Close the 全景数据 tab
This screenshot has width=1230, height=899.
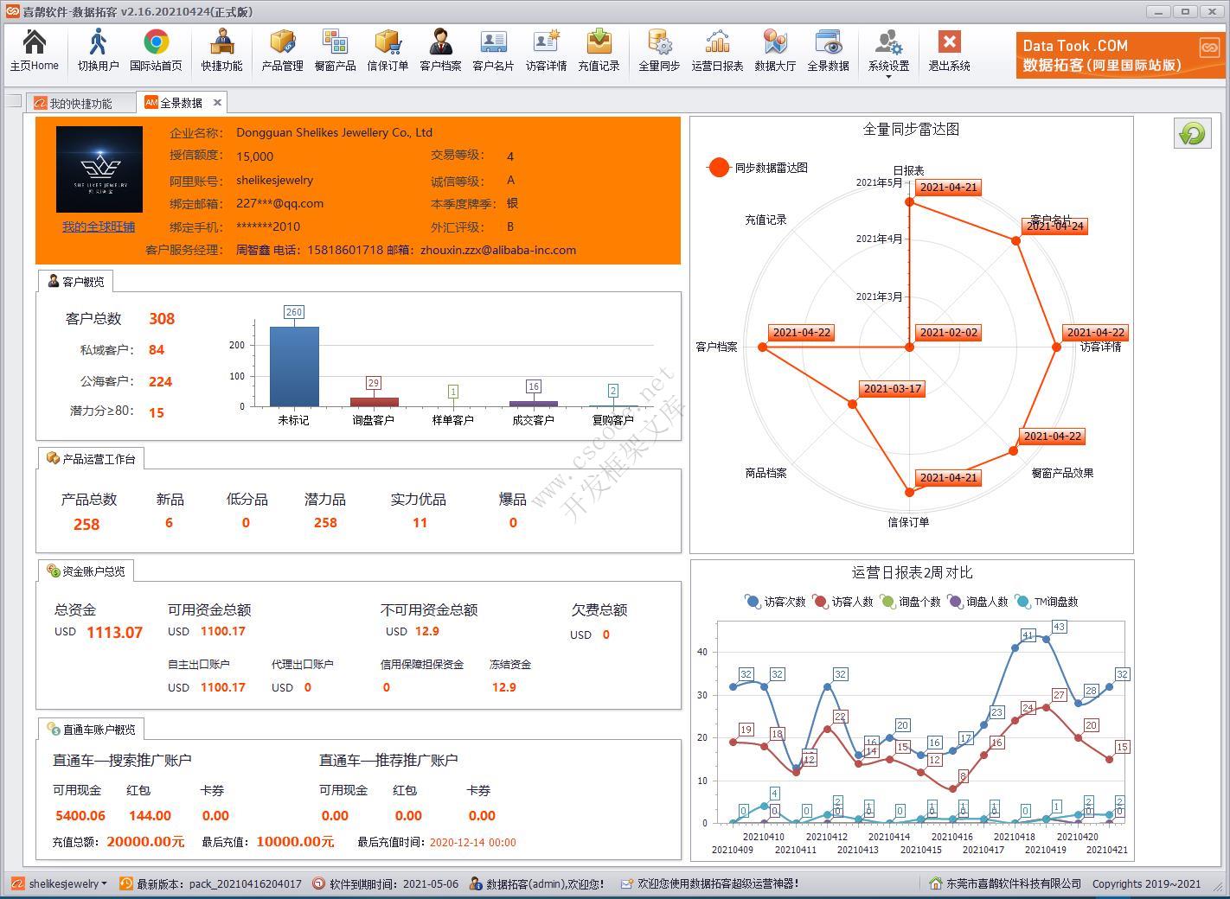click(x=218, y=102)
